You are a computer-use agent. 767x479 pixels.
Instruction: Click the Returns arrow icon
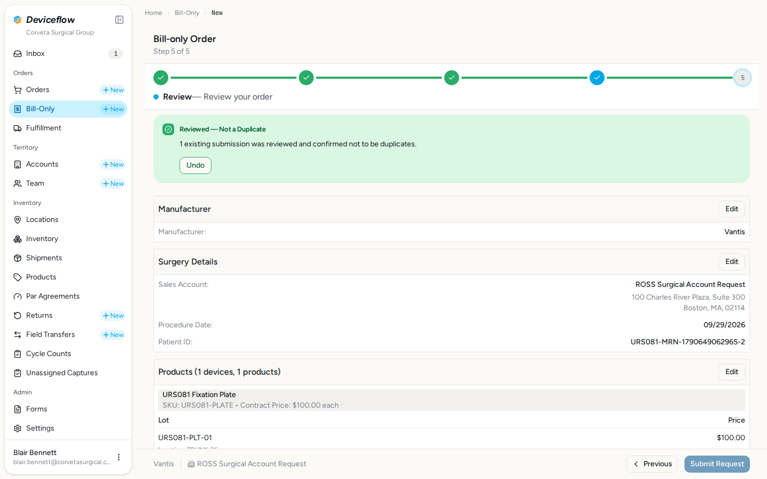pos(18,316)
